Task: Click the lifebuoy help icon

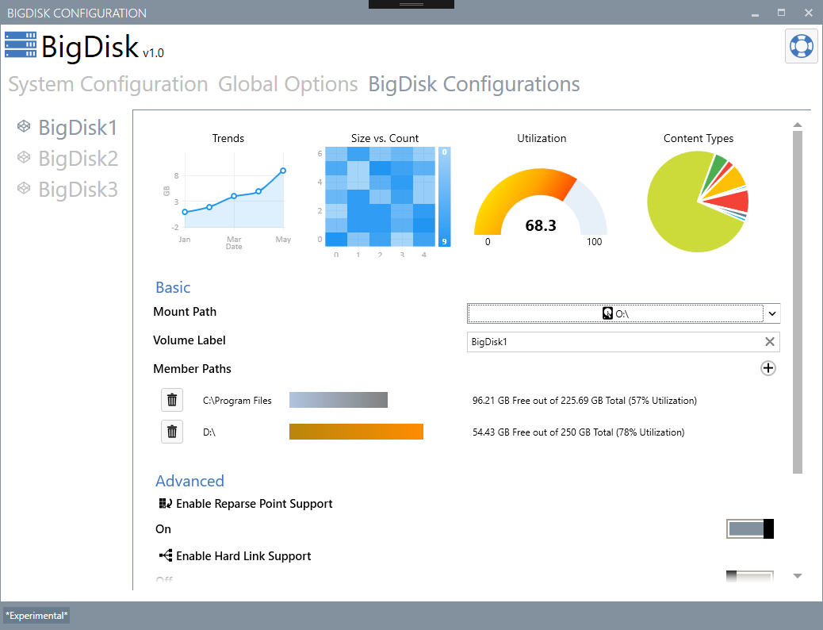Action: coord(801,46)
